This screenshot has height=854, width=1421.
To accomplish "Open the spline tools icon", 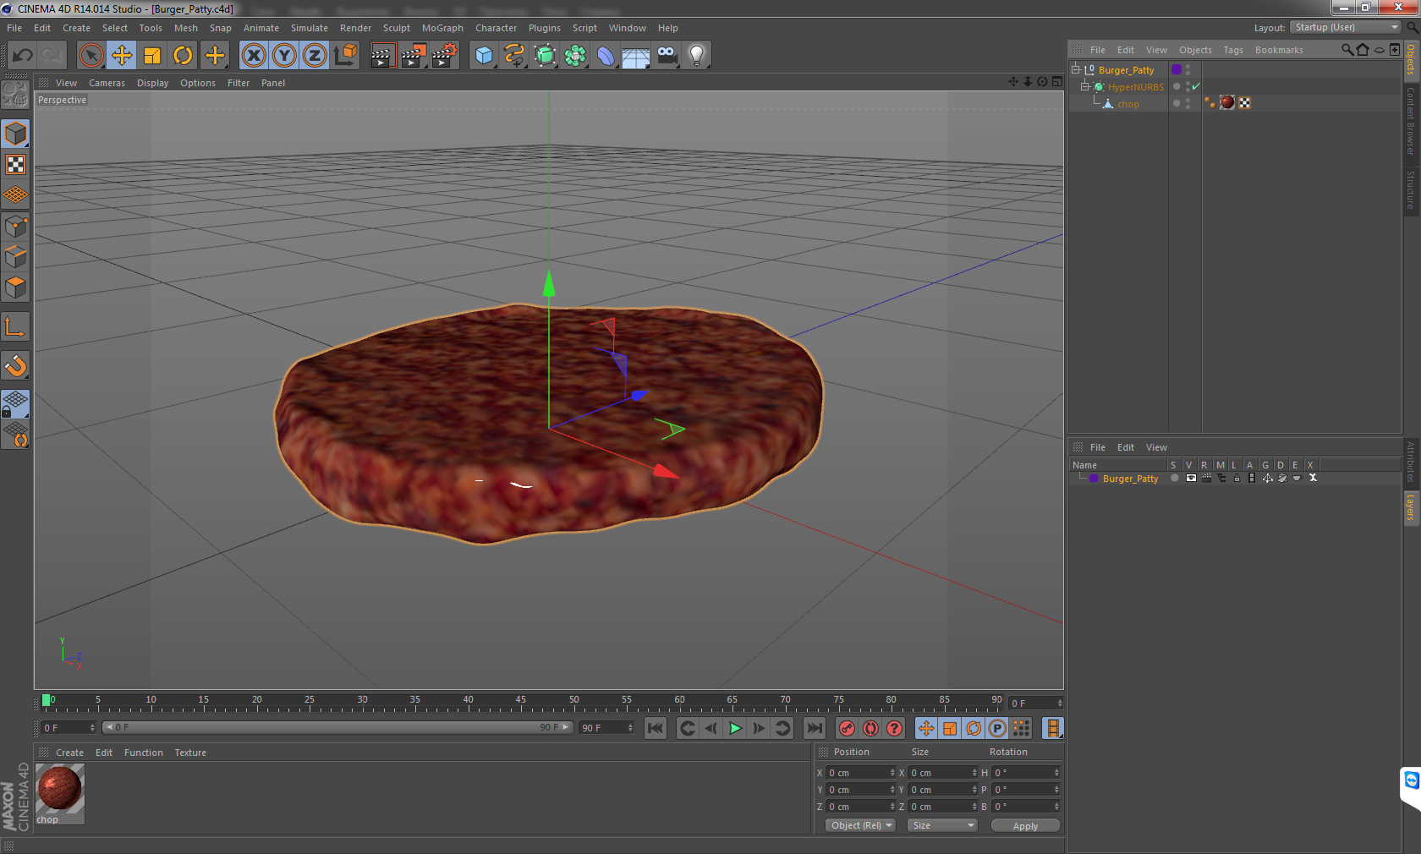I will [514, 56].
